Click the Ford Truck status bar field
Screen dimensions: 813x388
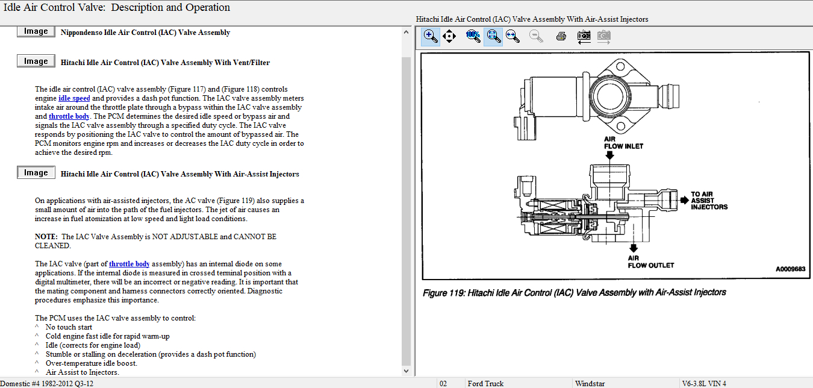tap(485, 383)
